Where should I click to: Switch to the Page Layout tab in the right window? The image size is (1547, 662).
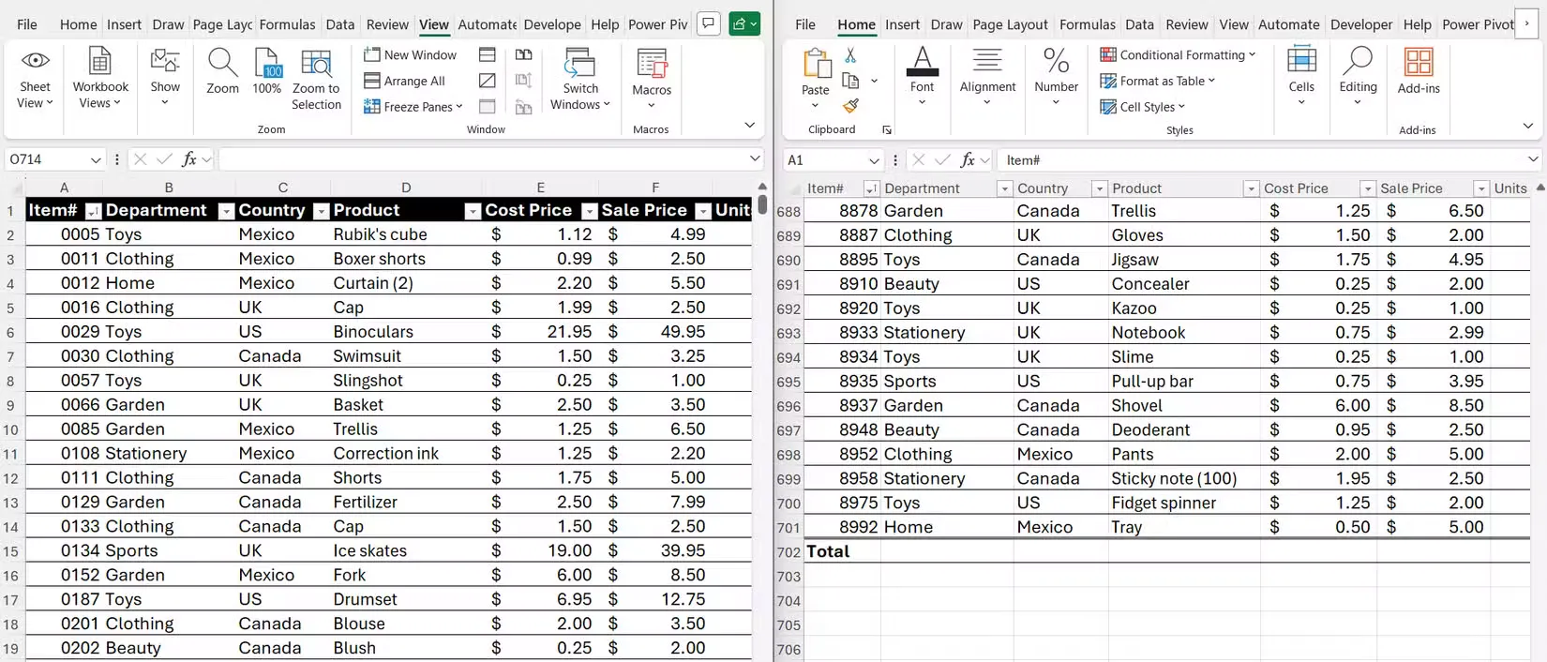click(1010, 24)
